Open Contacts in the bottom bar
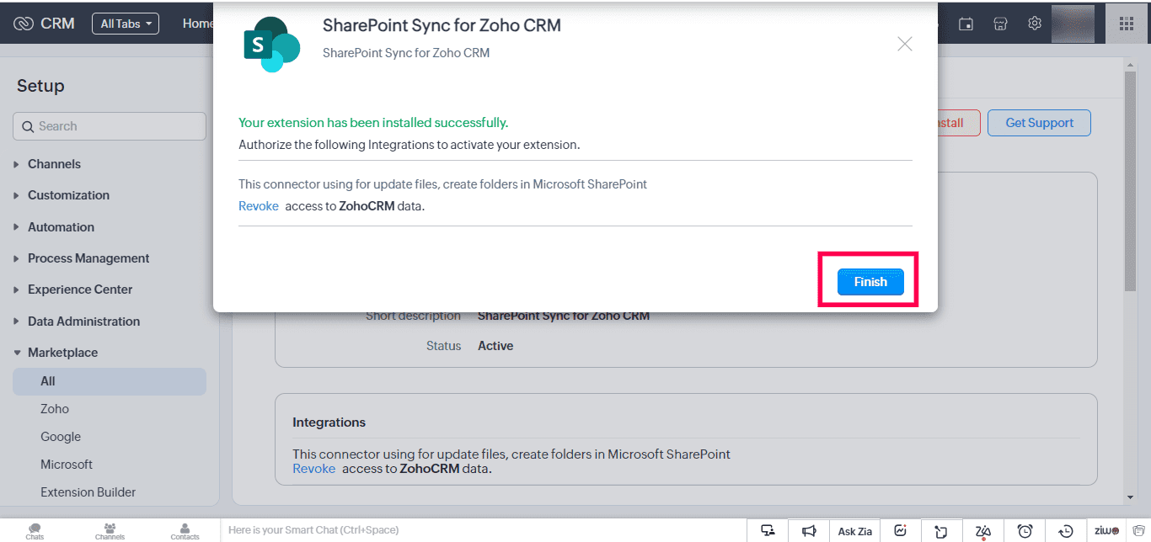 185,531
